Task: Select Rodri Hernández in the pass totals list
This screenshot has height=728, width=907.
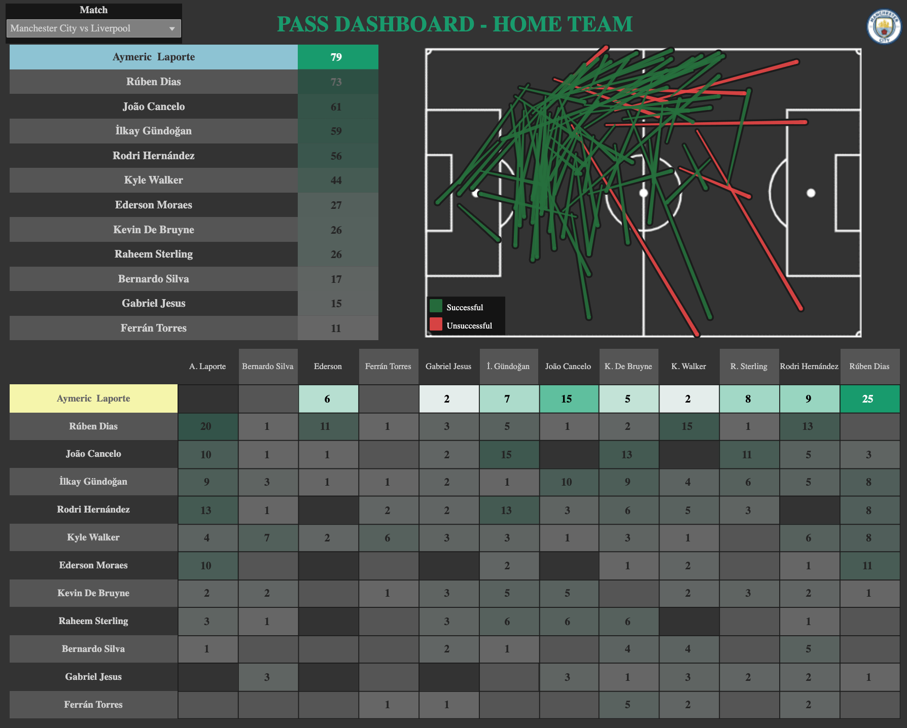Action: [154, 156]
